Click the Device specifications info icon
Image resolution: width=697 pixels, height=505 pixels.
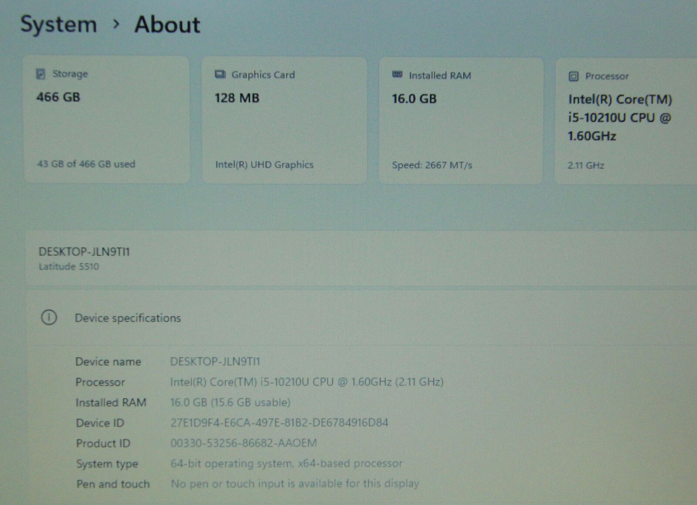tap(49, 318)
